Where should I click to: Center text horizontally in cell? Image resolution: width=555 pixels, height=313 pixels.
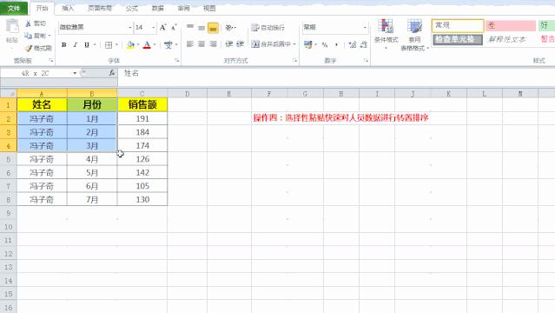202,44
